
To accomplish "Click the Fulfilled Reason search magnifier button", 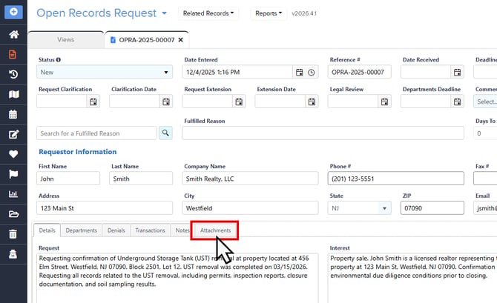I will (x=165, y=133).
